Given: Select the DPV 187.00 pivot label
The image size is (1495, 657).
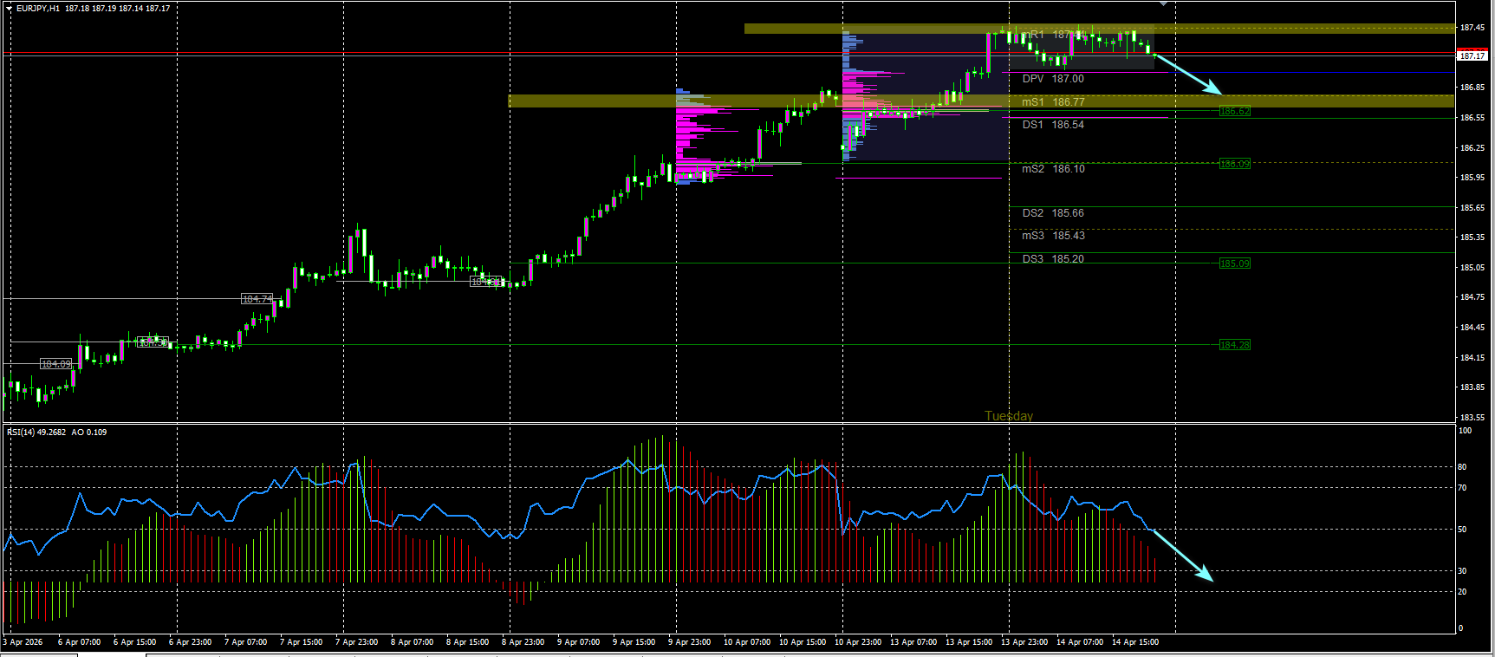Looking at the screenshot, I should [1053, 79].
